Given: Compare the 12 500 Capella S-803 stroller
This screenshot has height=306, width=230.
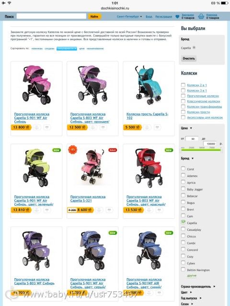Looking at the screenshot, I should pos(93,127).
